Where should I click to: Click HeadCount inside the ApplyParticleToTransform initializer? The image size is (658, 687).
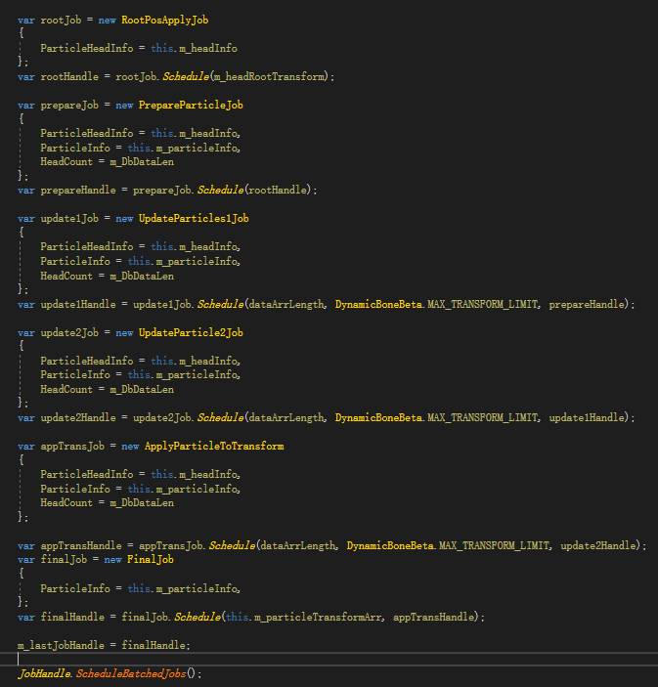(x=66, y=502)
